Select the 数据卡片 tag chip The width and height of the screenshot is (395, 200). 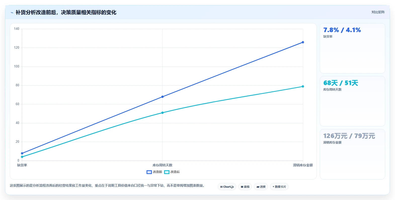pos(279,187)
